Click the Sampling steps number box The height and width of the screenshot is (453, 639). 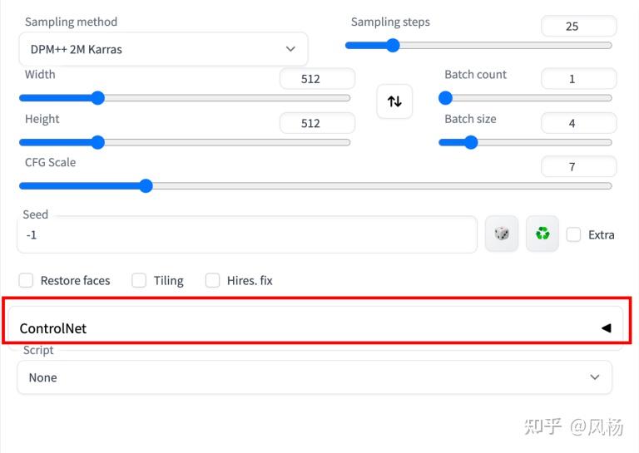pyautogui.click(x=578, y=27)
